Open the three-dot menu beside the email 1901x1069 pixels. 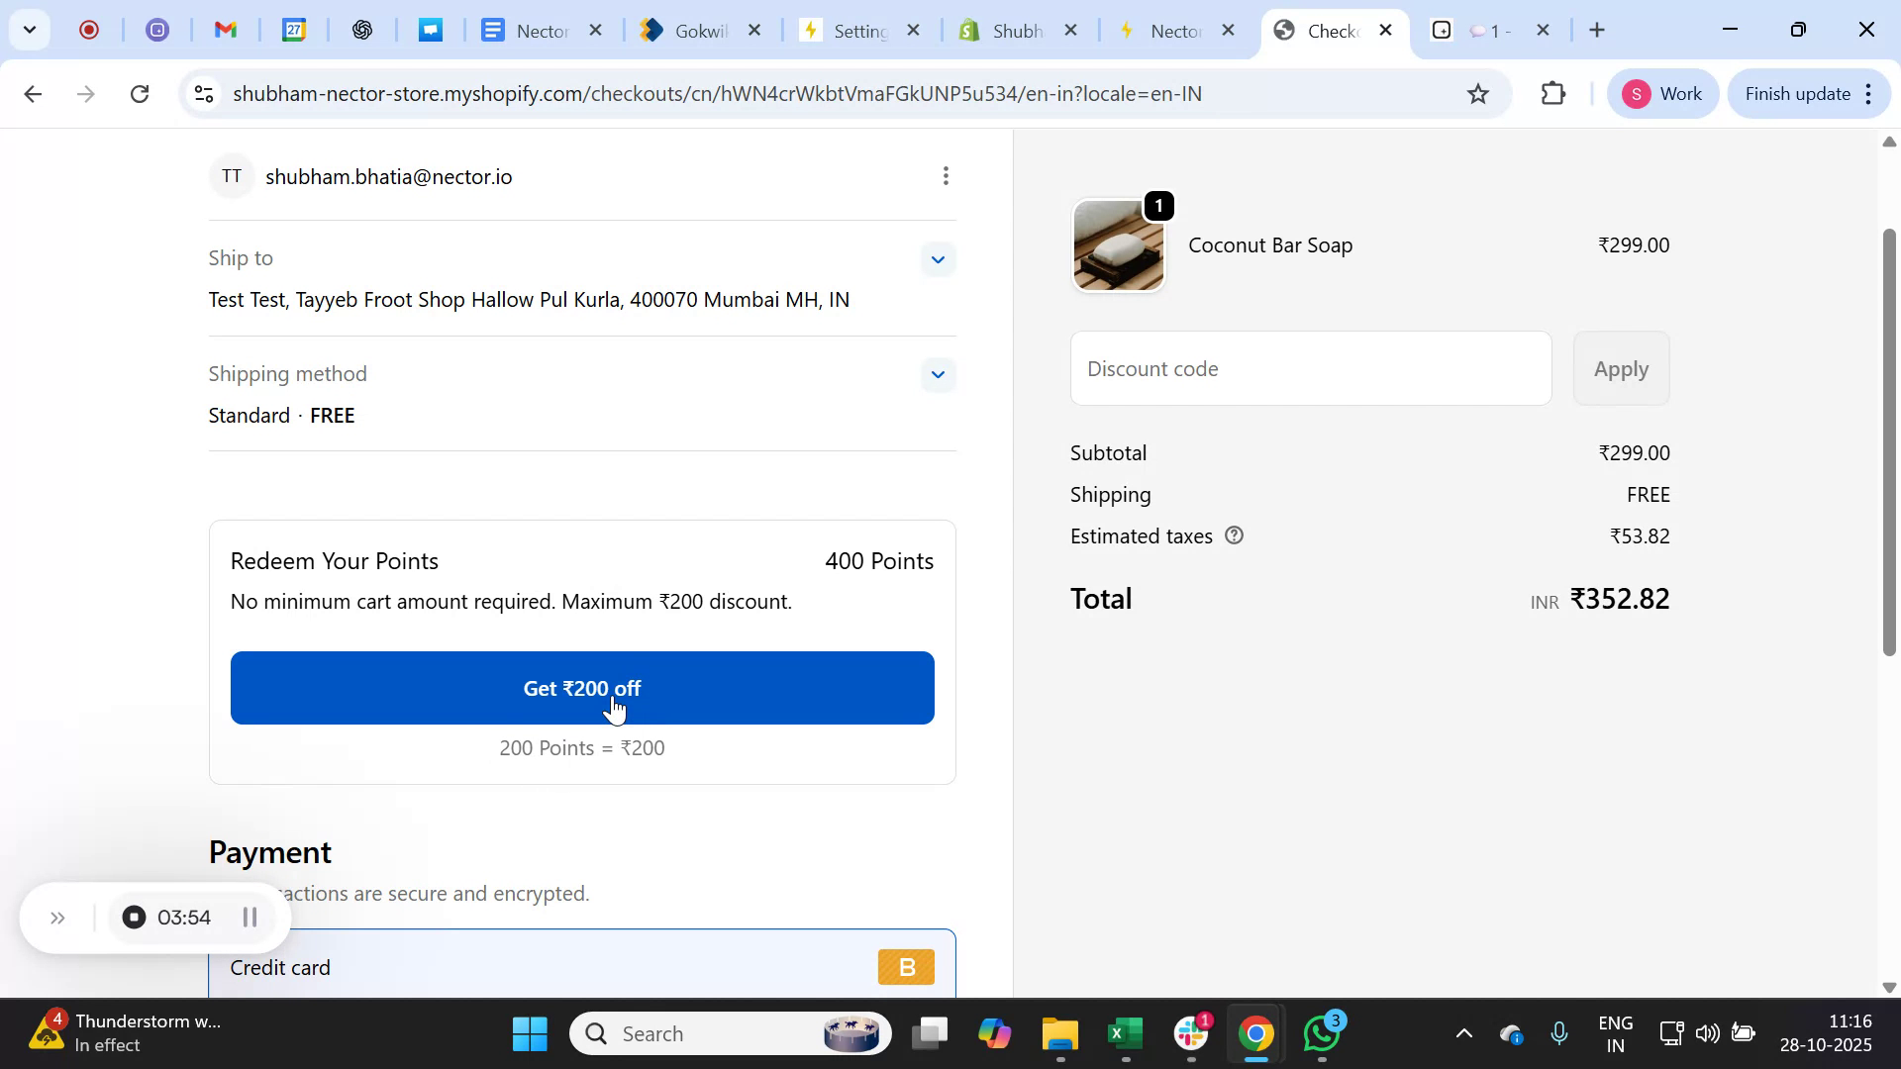click(945, 175)
